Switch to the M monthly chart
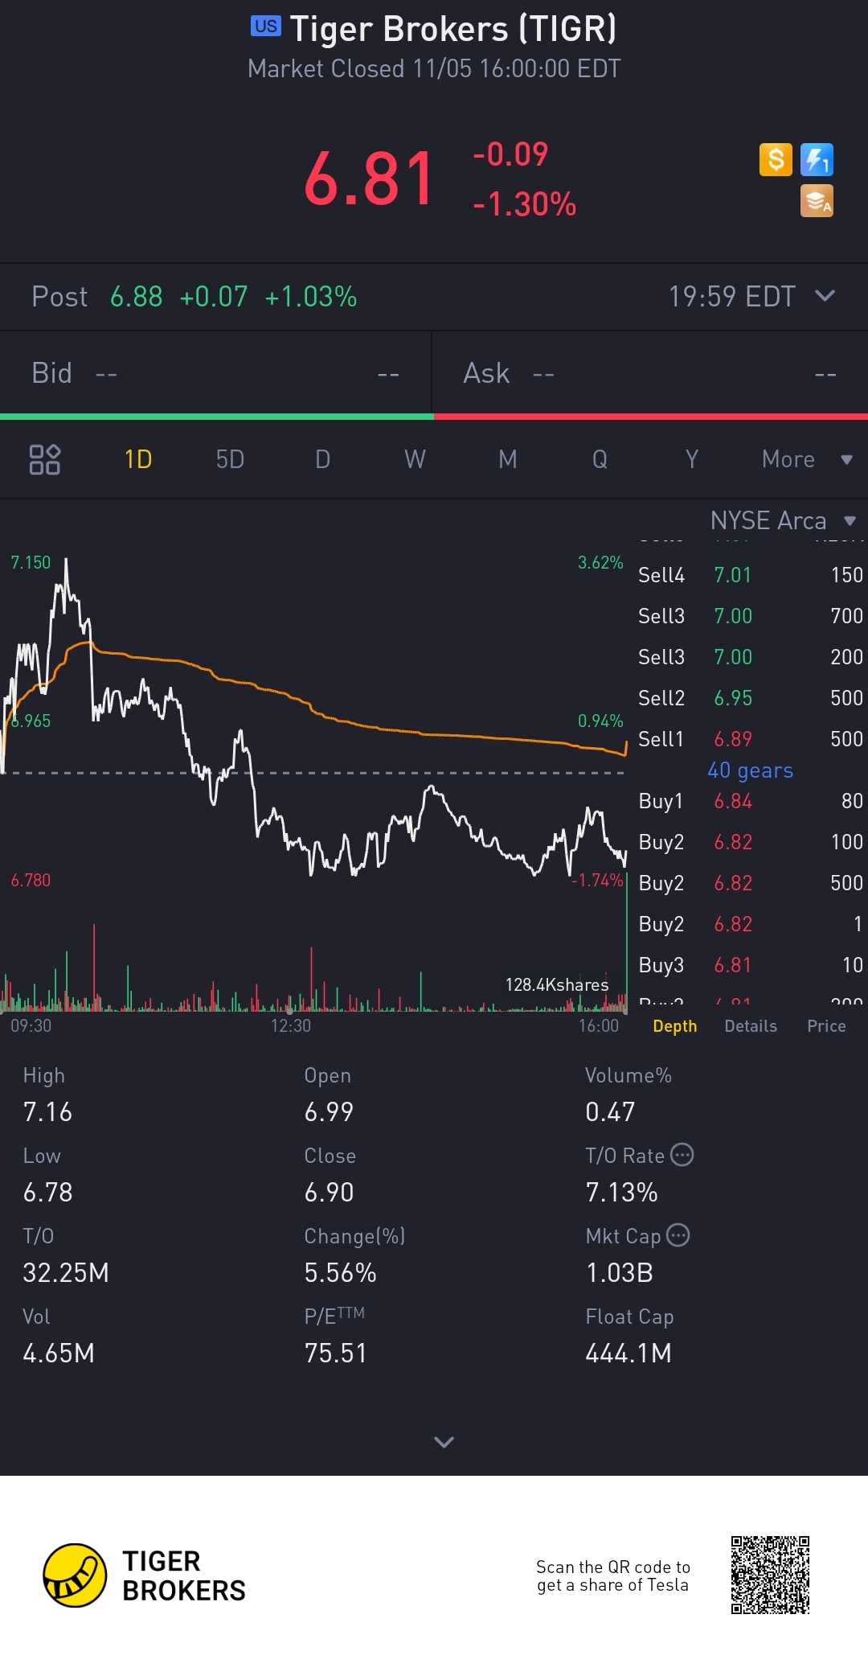This screenshot has height=1676, width=868. coord(507,459)
